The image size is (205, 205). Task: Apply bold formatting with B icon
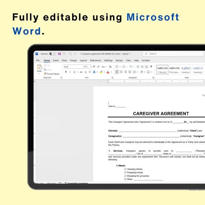click(x=66, y=72)
